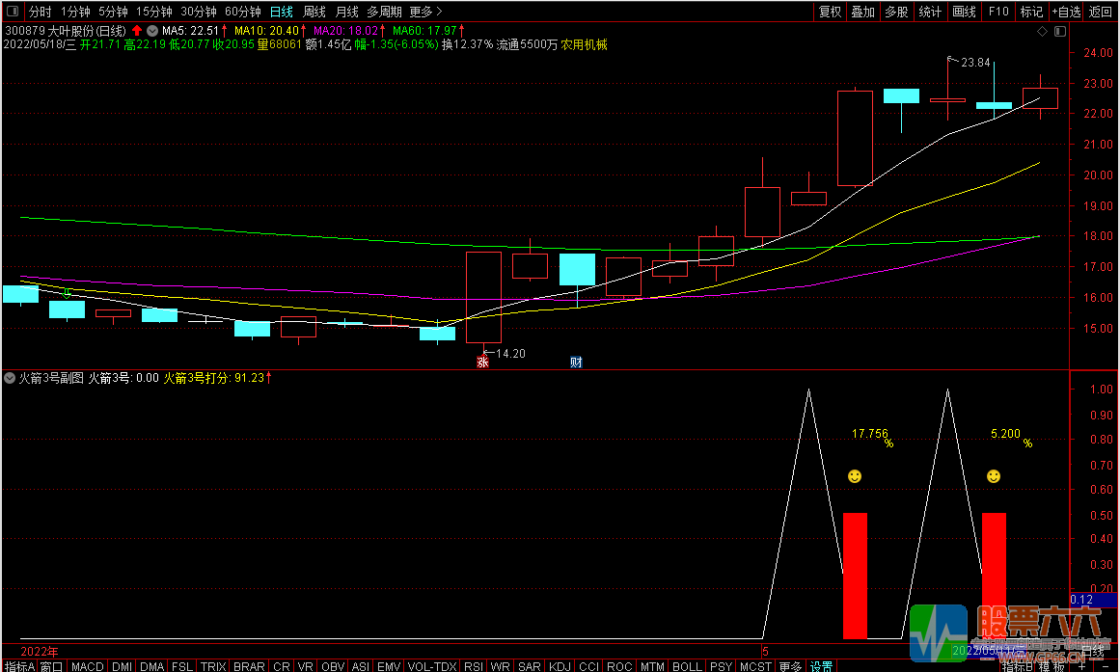
Task: Click the +自选 add to watchlist button
Action: [1064, 12]
